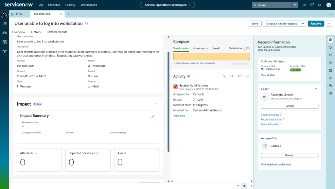Image resolution: width=335 pixels, height=189 pixels.
Task: Select the Comments tab in Compose
Action: (x=201, y=48)
